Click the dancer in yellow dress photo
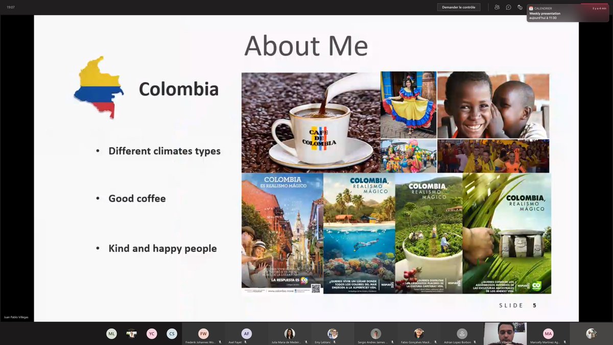 pyautogui.click(x=409, y=105)
